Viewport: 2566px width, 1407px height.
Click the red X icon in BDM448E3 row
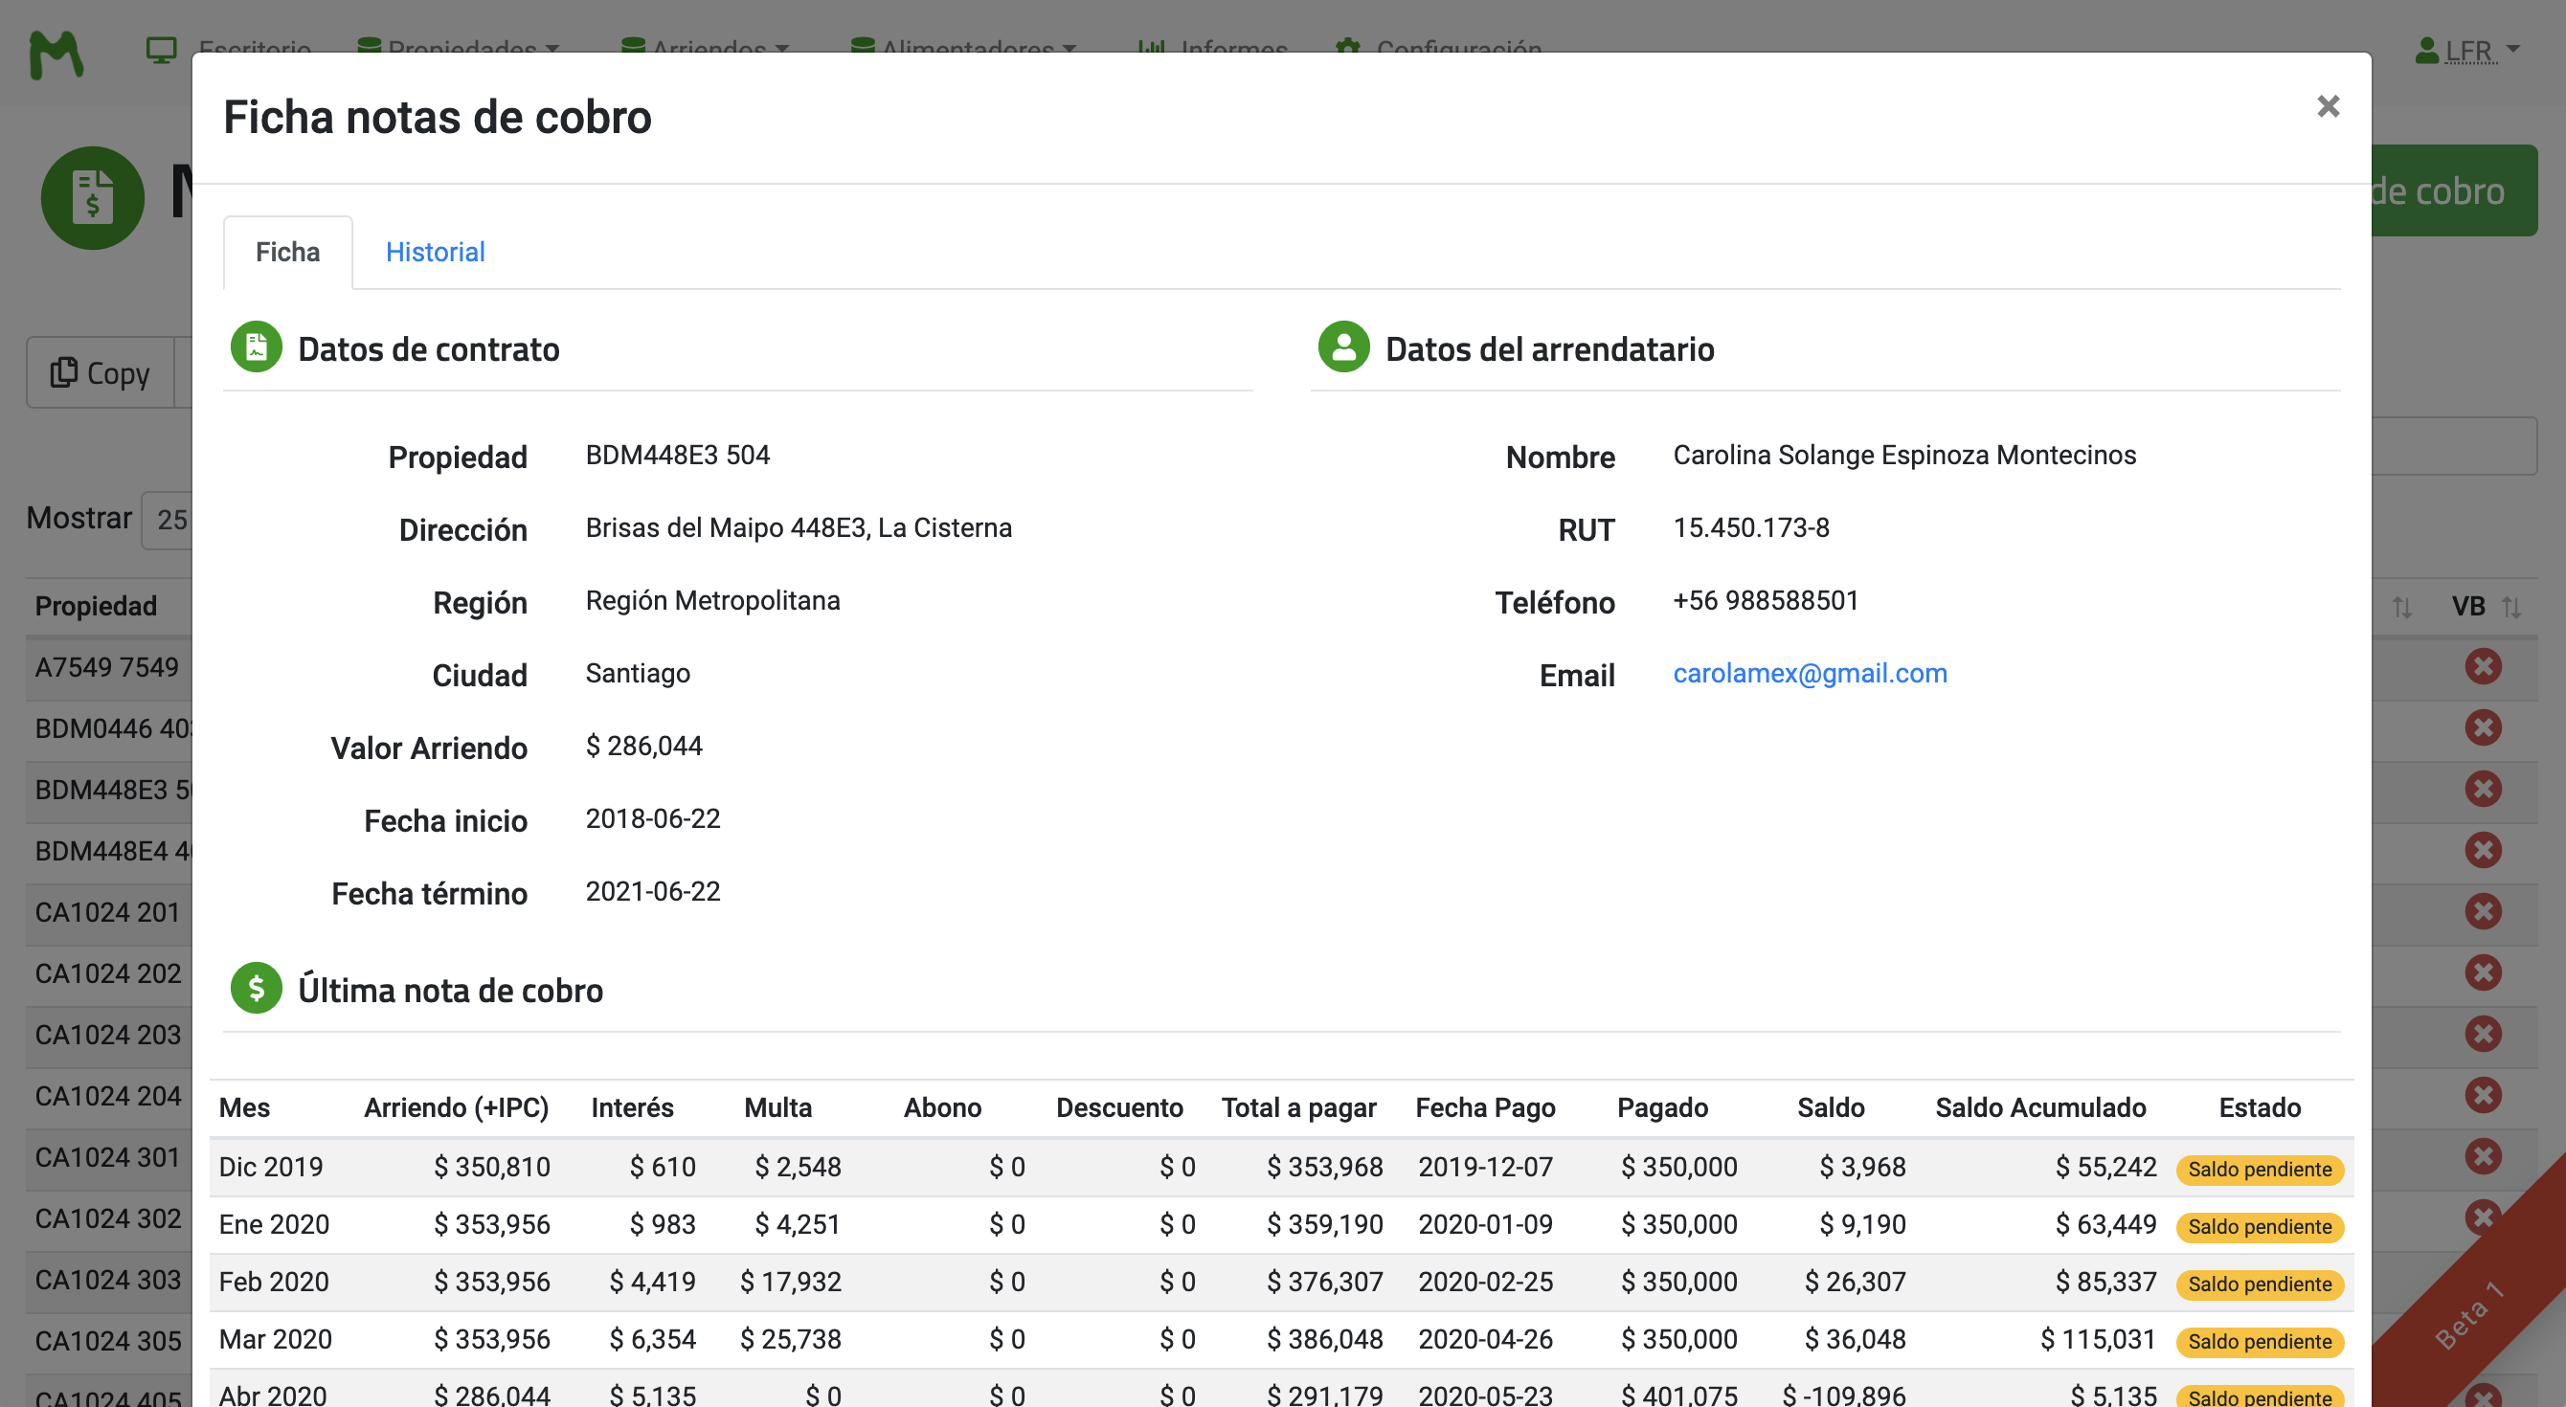(2484, 789)
